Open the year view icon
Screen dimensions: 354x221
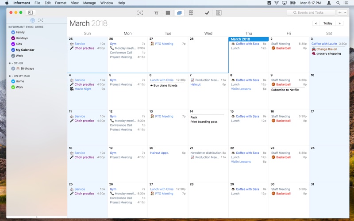click(x=191, y=13)
